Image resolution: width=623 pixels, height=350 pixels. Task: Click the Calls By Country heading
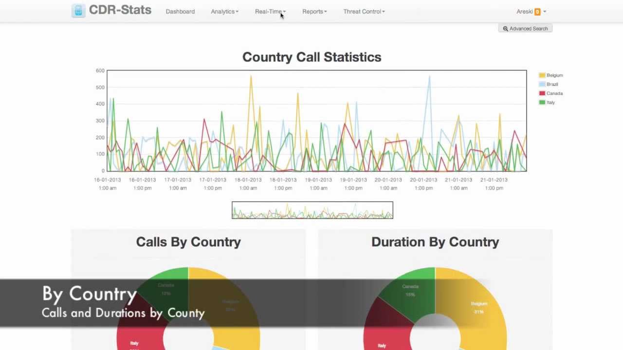click(x=188, y=242)
